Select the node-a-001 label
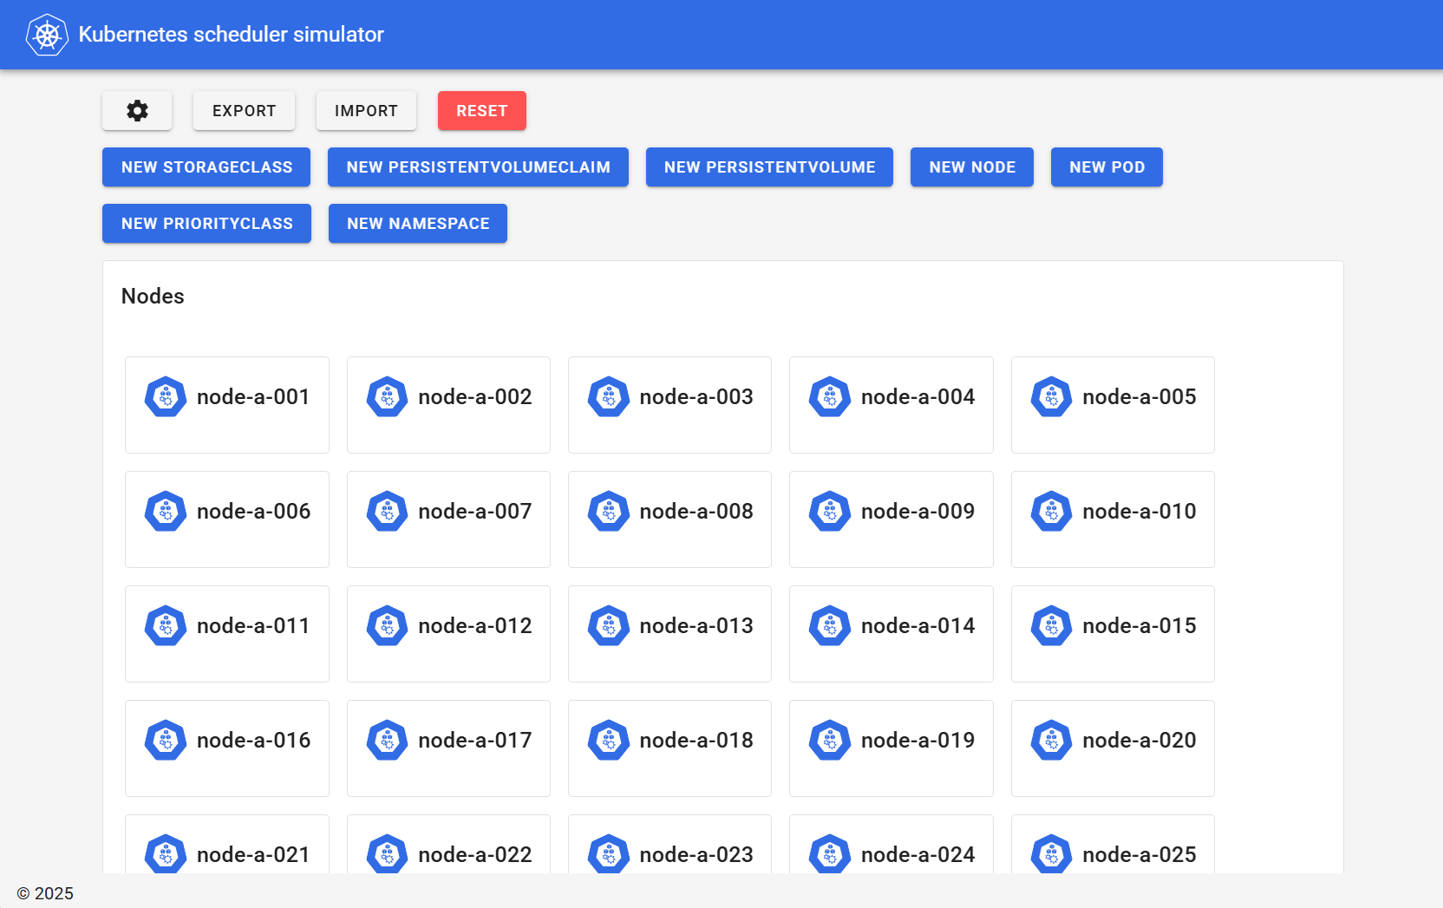 [253, 397]
